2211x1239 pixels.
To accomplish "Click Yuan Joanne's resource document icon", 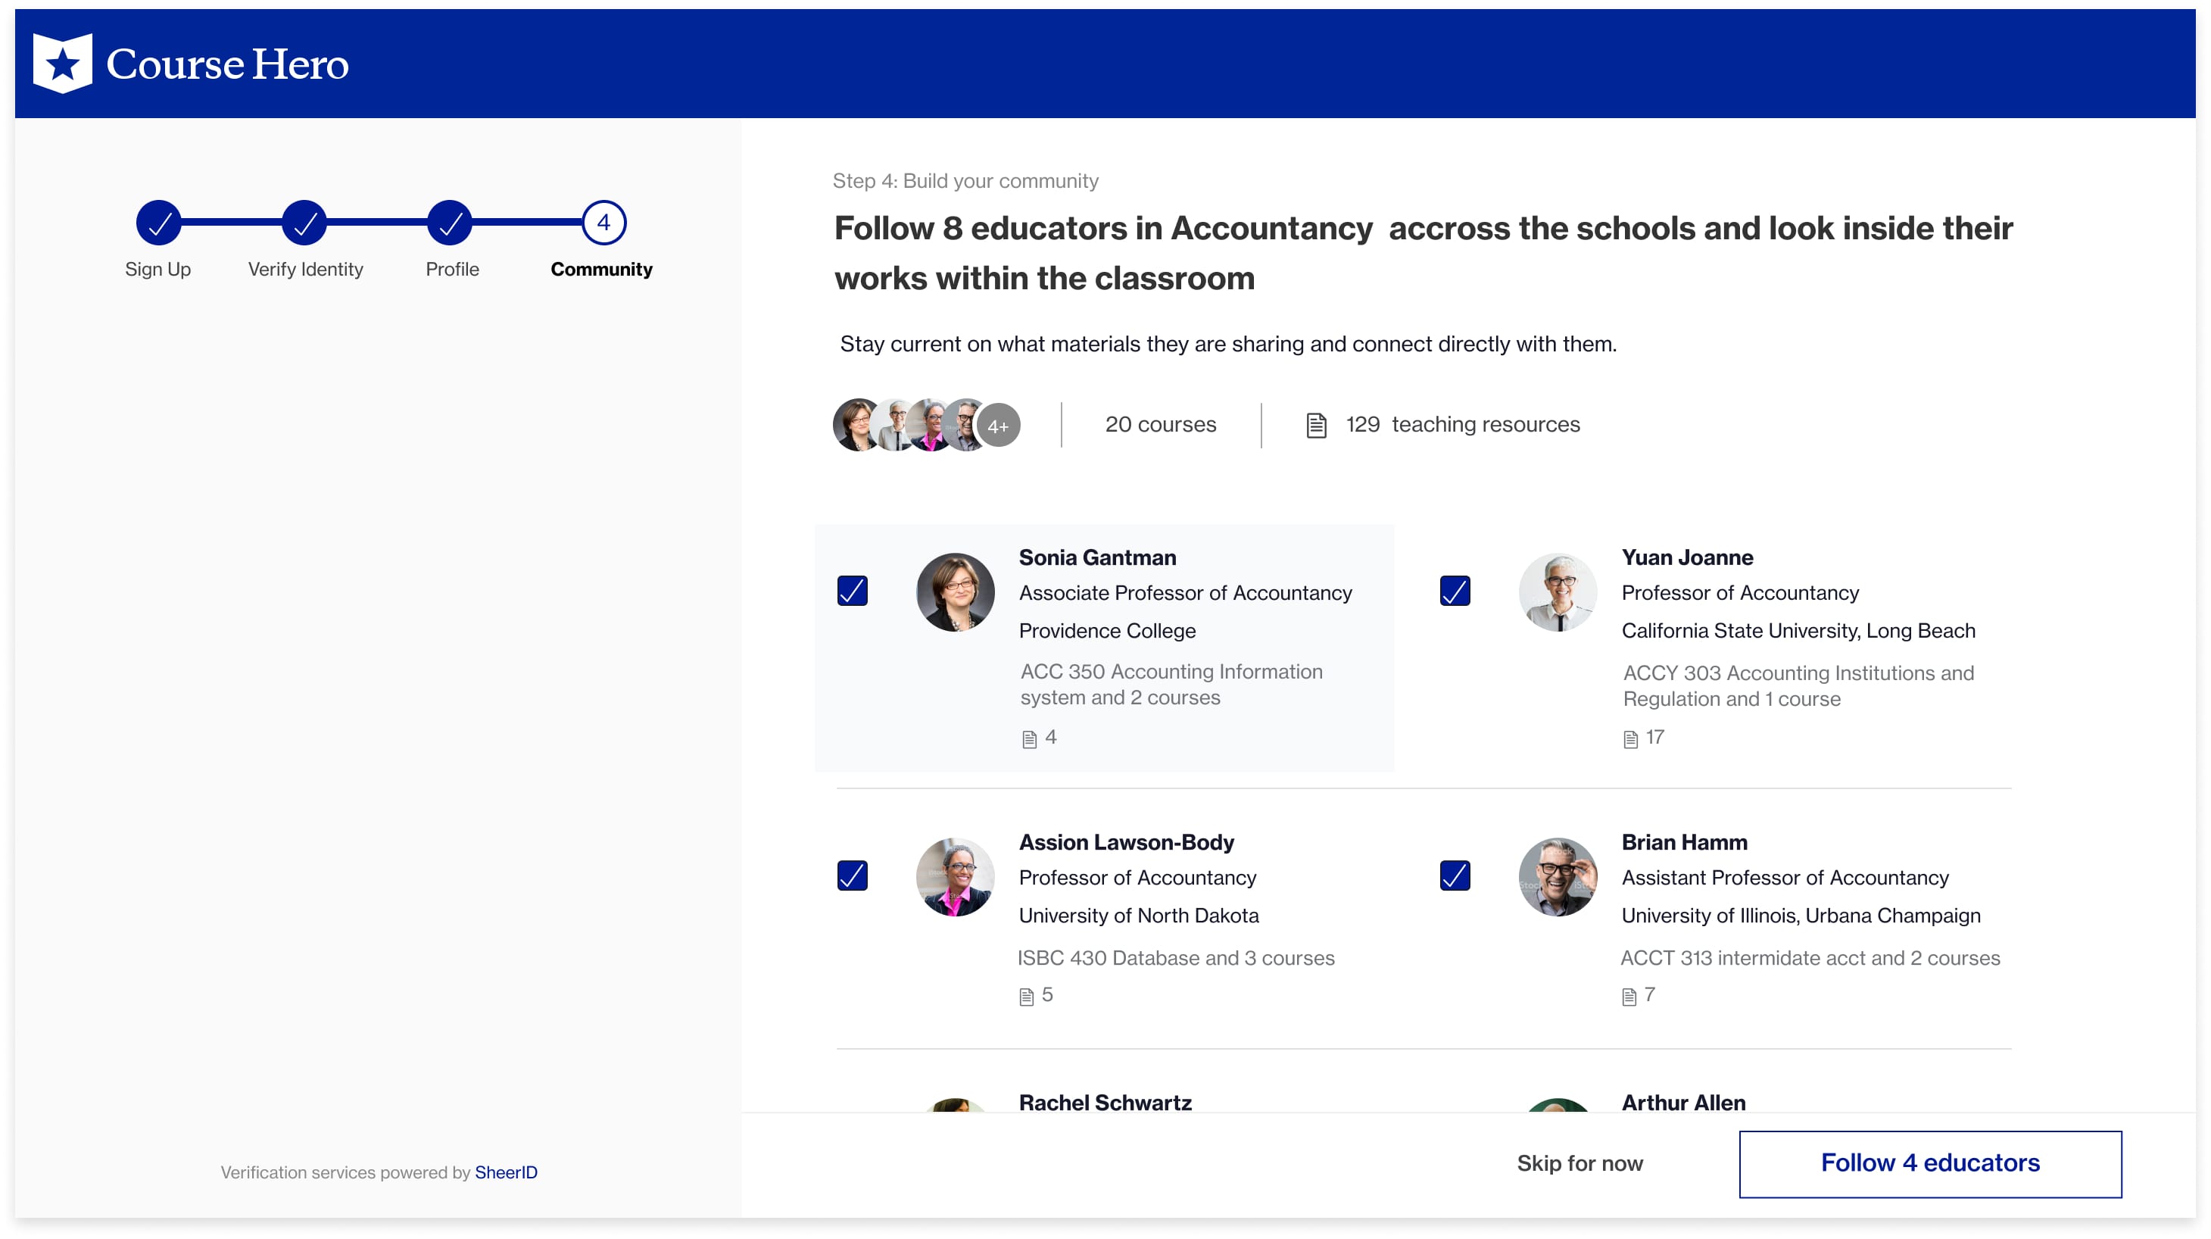I will pos(1631,739).
